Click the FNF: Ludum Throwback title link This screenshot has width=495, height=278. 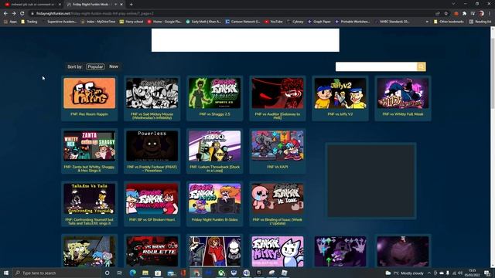(x=215, y=168)
